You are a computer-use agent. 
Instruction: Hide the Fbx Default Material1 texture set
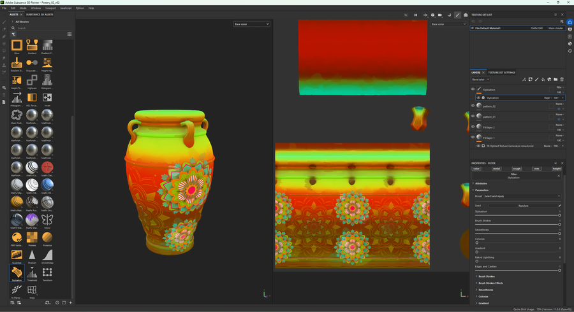click(473, 28)
